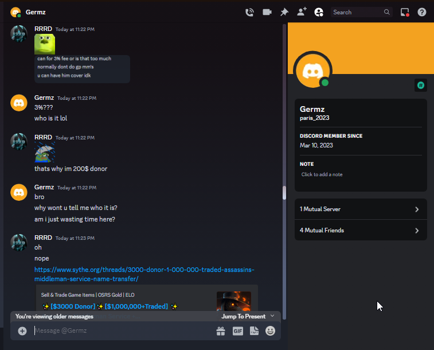Open the emoji picker
The height and width of the screenshot is (350, 434).
click(270, 330)
